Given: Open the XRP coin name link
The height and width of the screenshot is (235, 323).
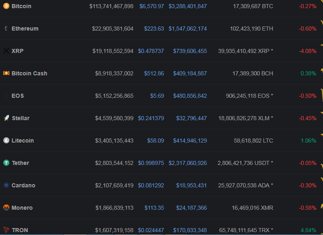Looking at the screenshot, I should (x=18, y=51).
